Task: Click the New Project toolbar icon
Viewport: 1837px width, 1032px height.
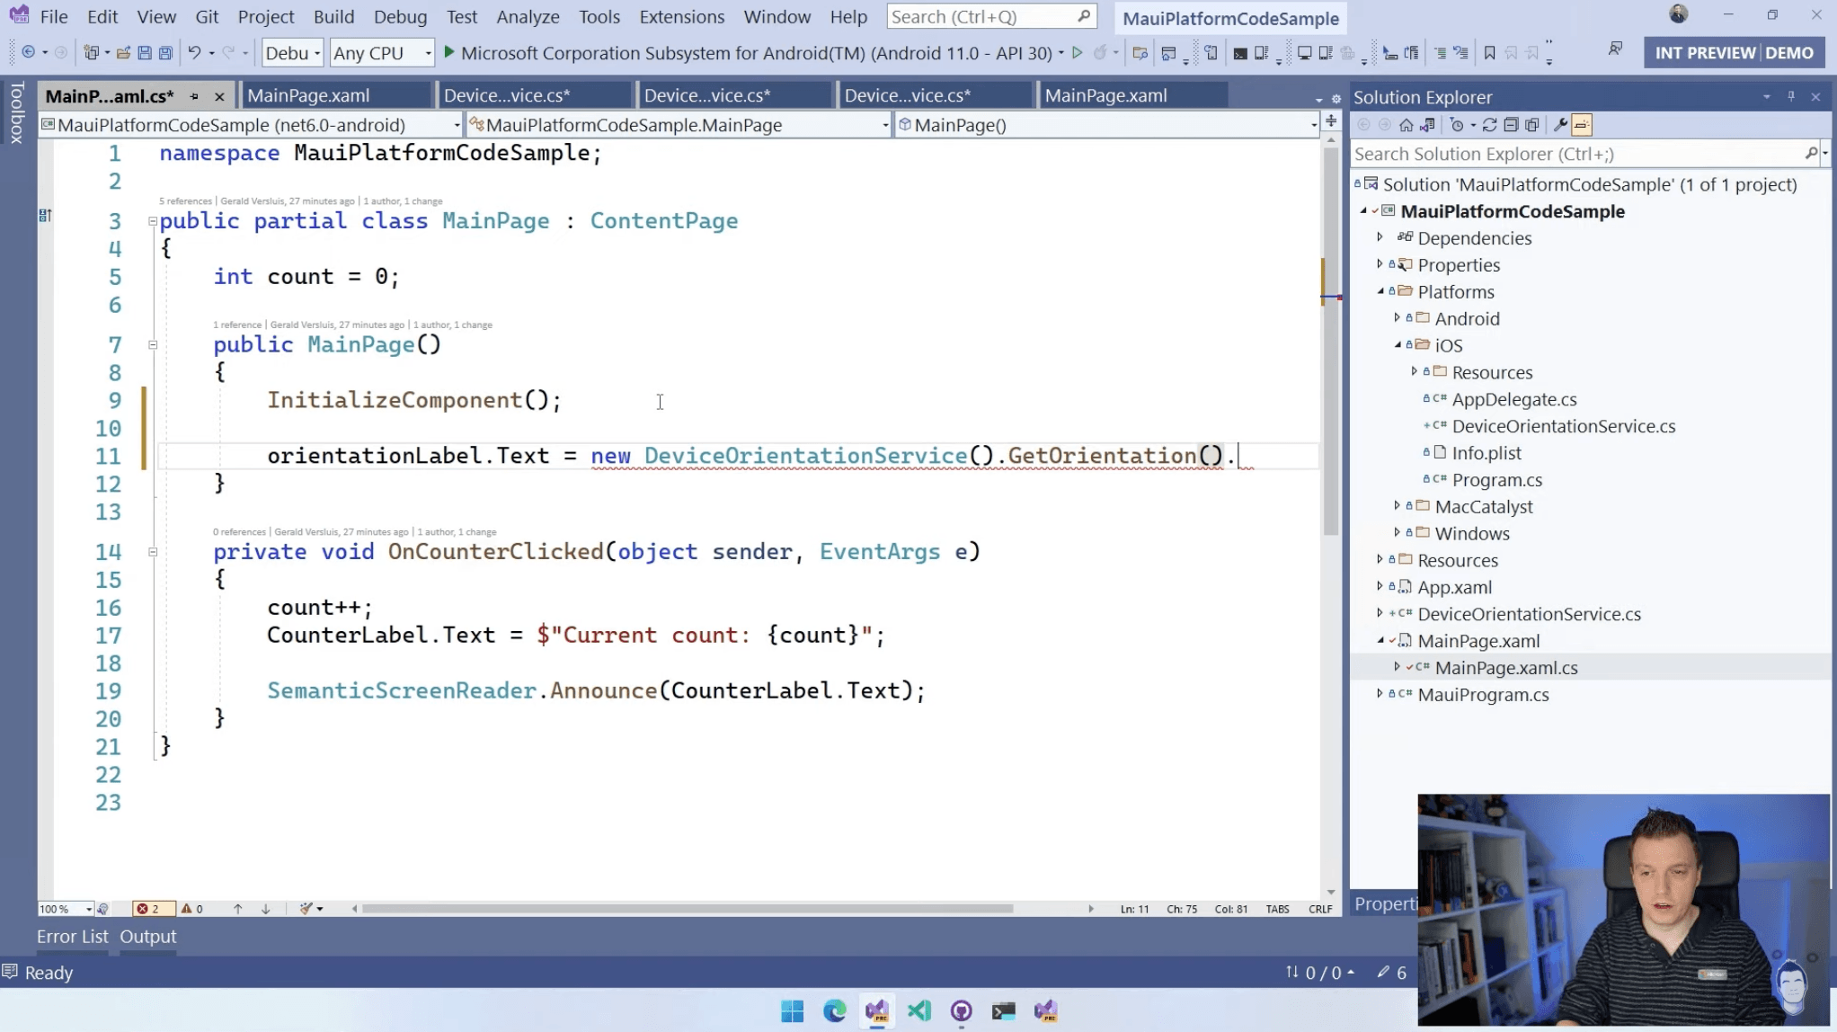Action: pos(91,53)
